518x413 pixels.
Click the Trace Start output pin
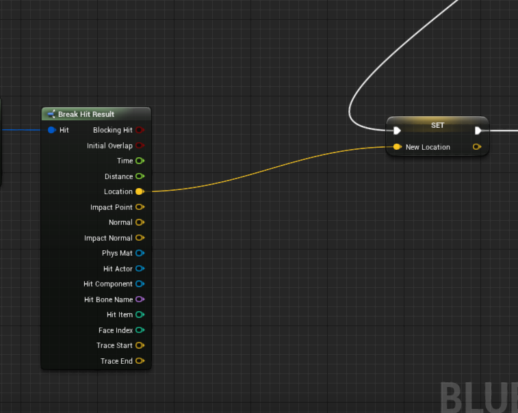pos(140,345)
